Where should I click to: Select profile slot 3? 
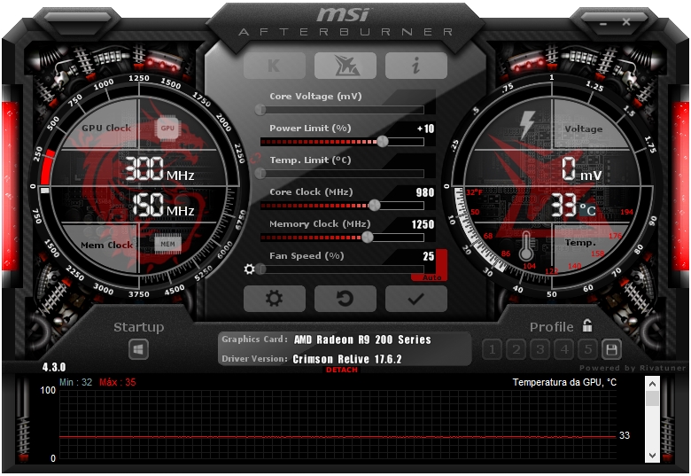tap(540, 350)
